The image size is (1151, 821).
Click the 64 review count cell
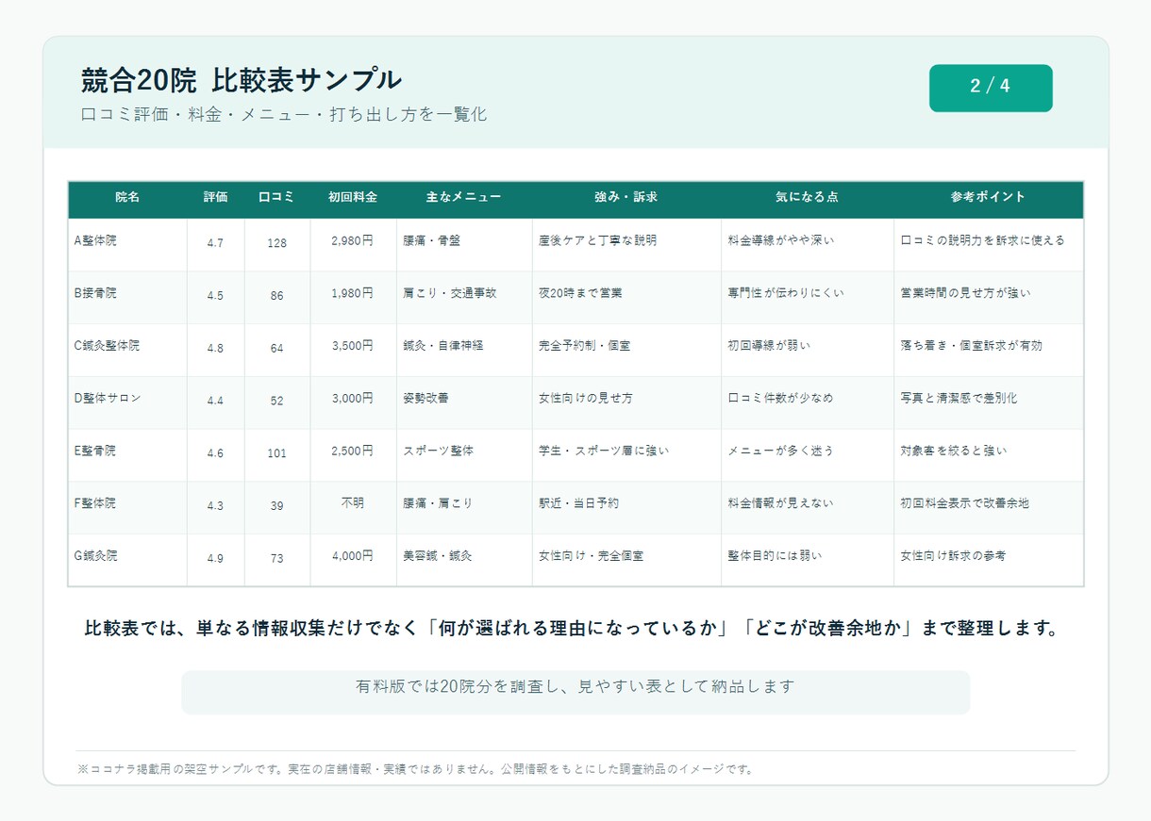tap(276, 349)
